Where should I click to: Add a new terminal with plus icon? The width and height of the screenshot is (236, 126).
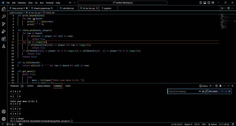click(x=211, y=86)
